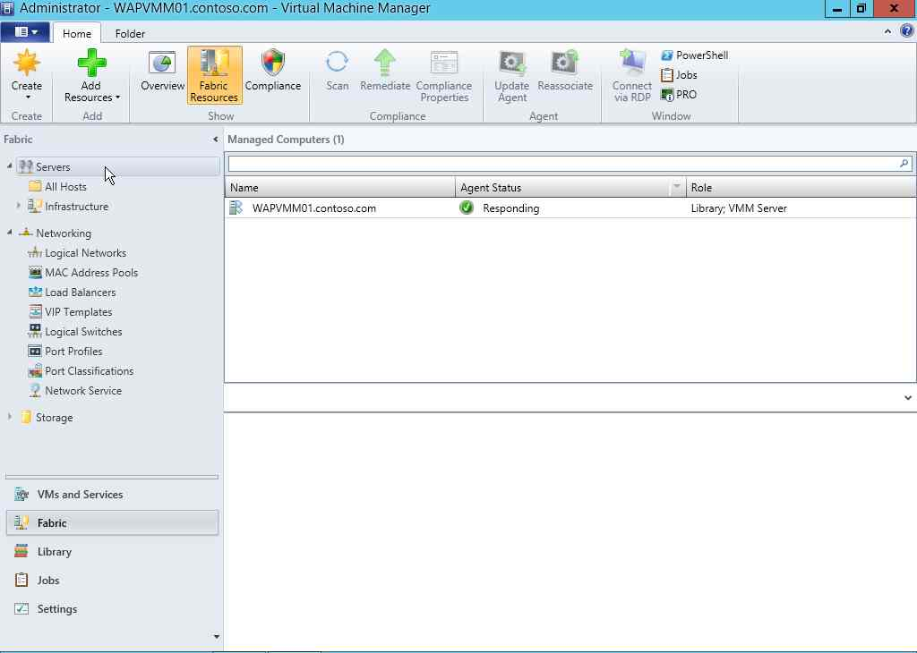917x653 pixels.
Task: Open VIP Templates
Action: [x=70, y=312]
